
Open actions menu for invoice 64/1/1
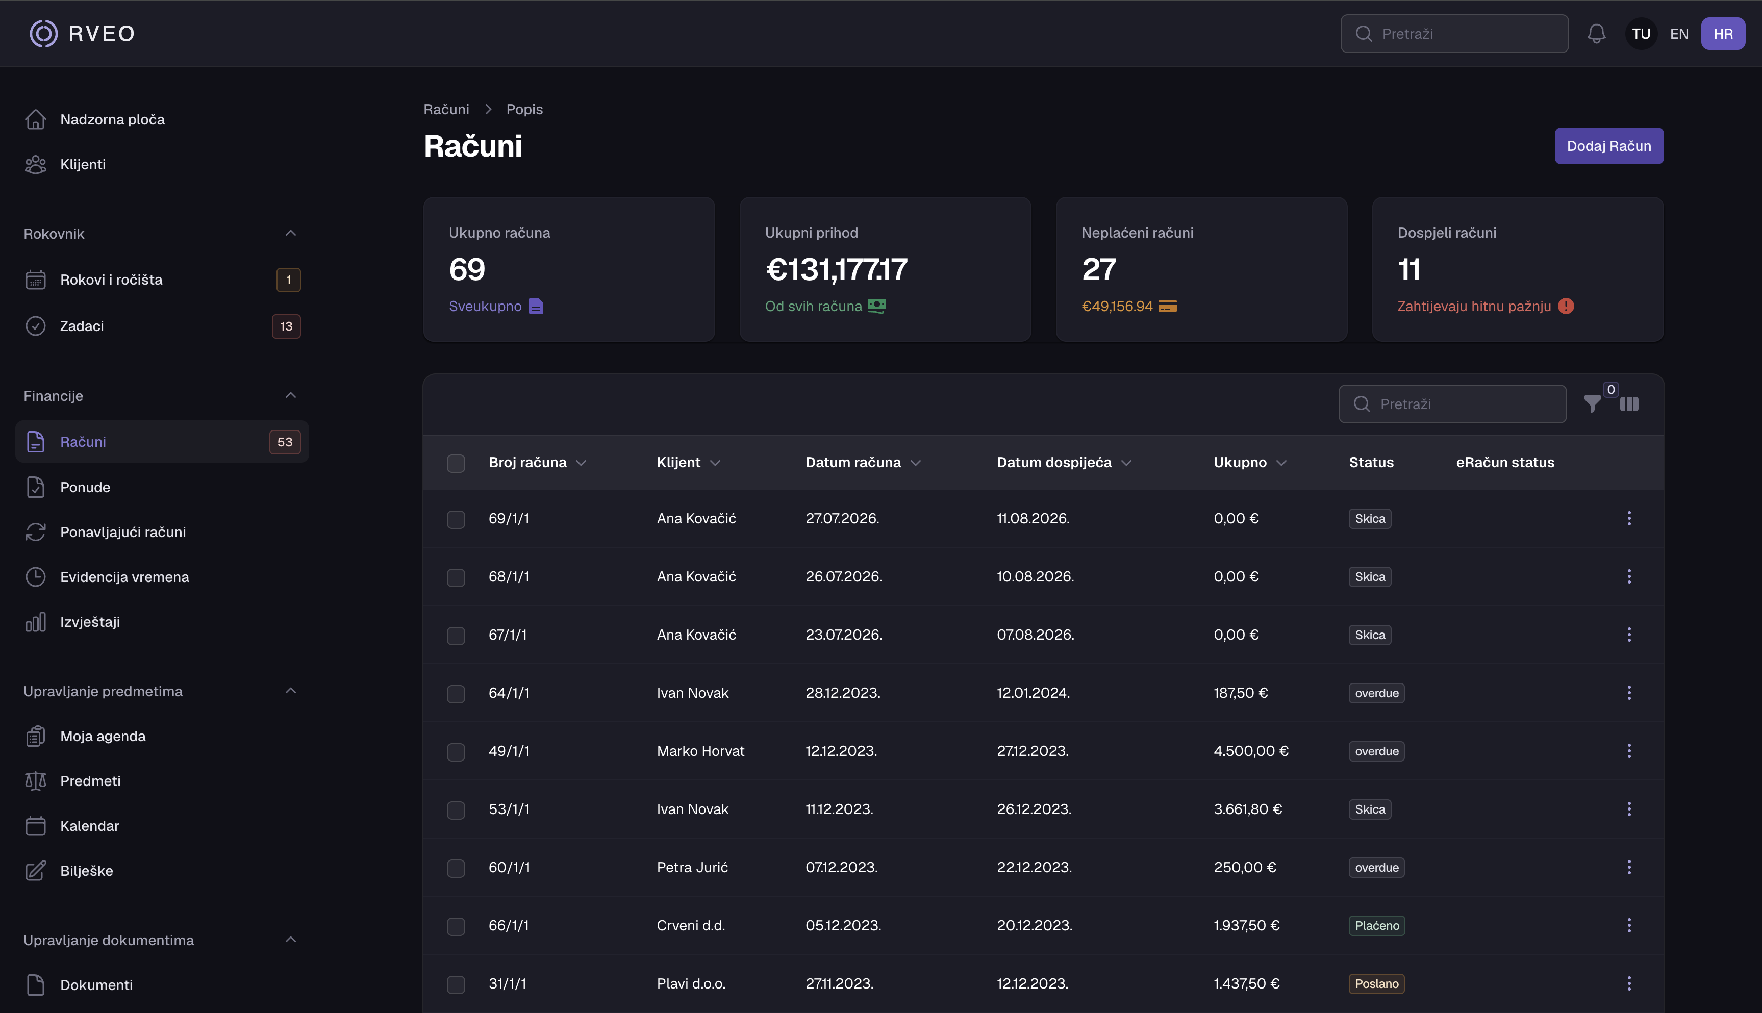[x=1628, y=693]
